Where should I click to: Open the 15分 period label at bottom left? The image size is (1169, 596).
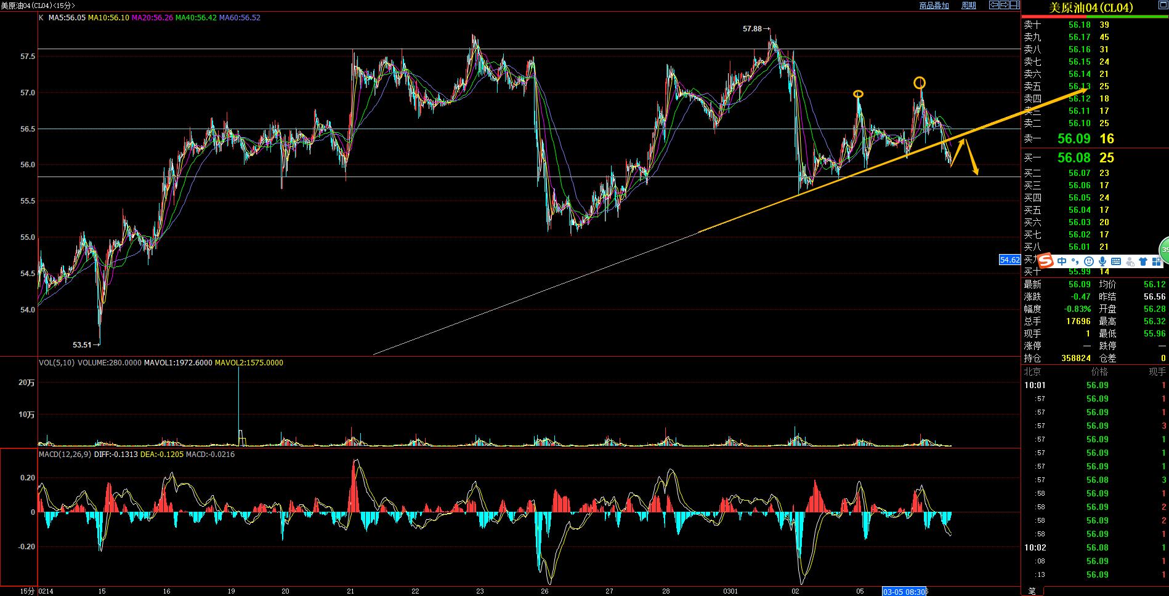(27, 591)
